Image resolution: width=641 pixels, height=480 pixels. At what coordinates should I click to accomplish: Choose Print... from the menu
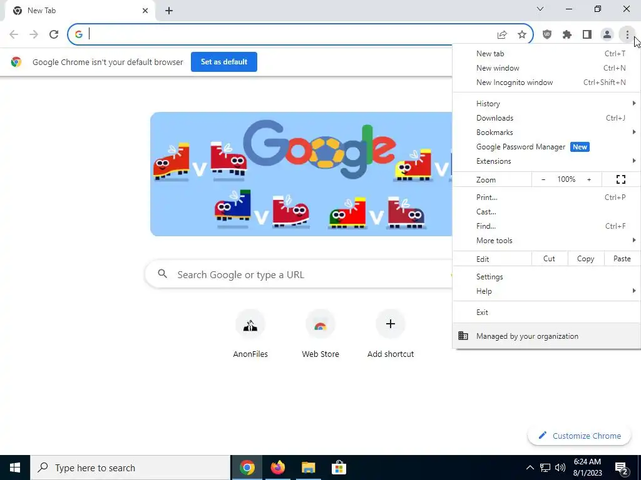click(x=546, y=197)
